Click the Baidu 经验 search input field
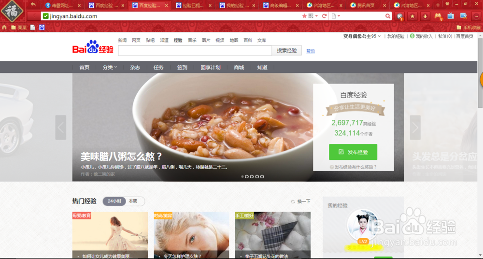This screenshot has height=259, width=483. (195, 51)
